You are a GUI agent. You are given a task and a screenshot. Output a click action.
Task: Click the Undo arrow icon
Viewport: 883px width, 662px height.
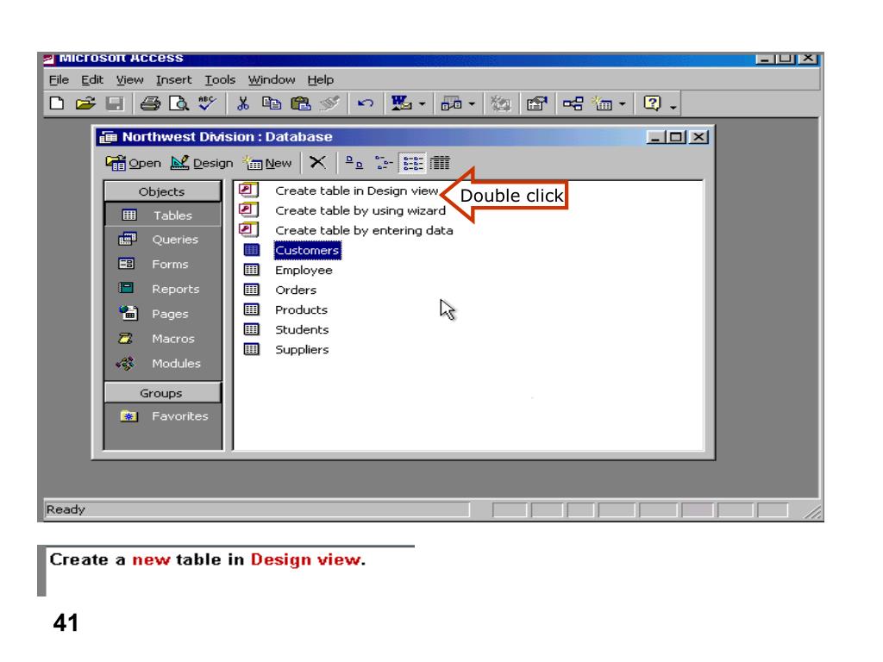365,103
